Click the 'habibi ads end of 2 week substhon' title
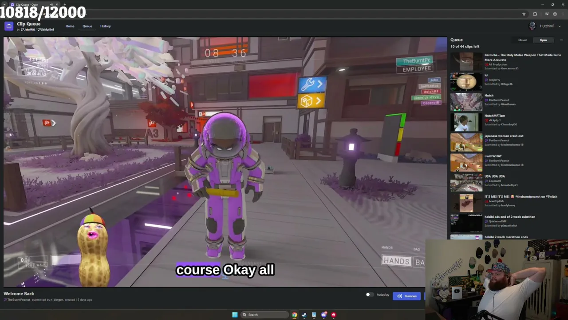568x320 pixels. [x=510, y=217]
